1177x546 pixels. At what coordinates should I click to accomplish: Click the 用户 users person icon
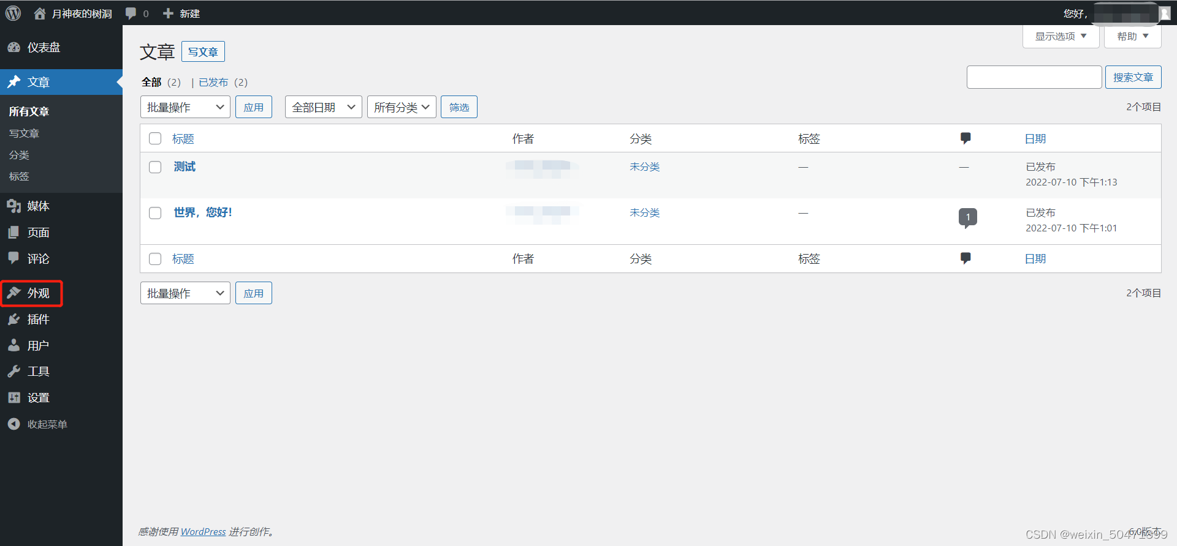[x=14, y=345]
